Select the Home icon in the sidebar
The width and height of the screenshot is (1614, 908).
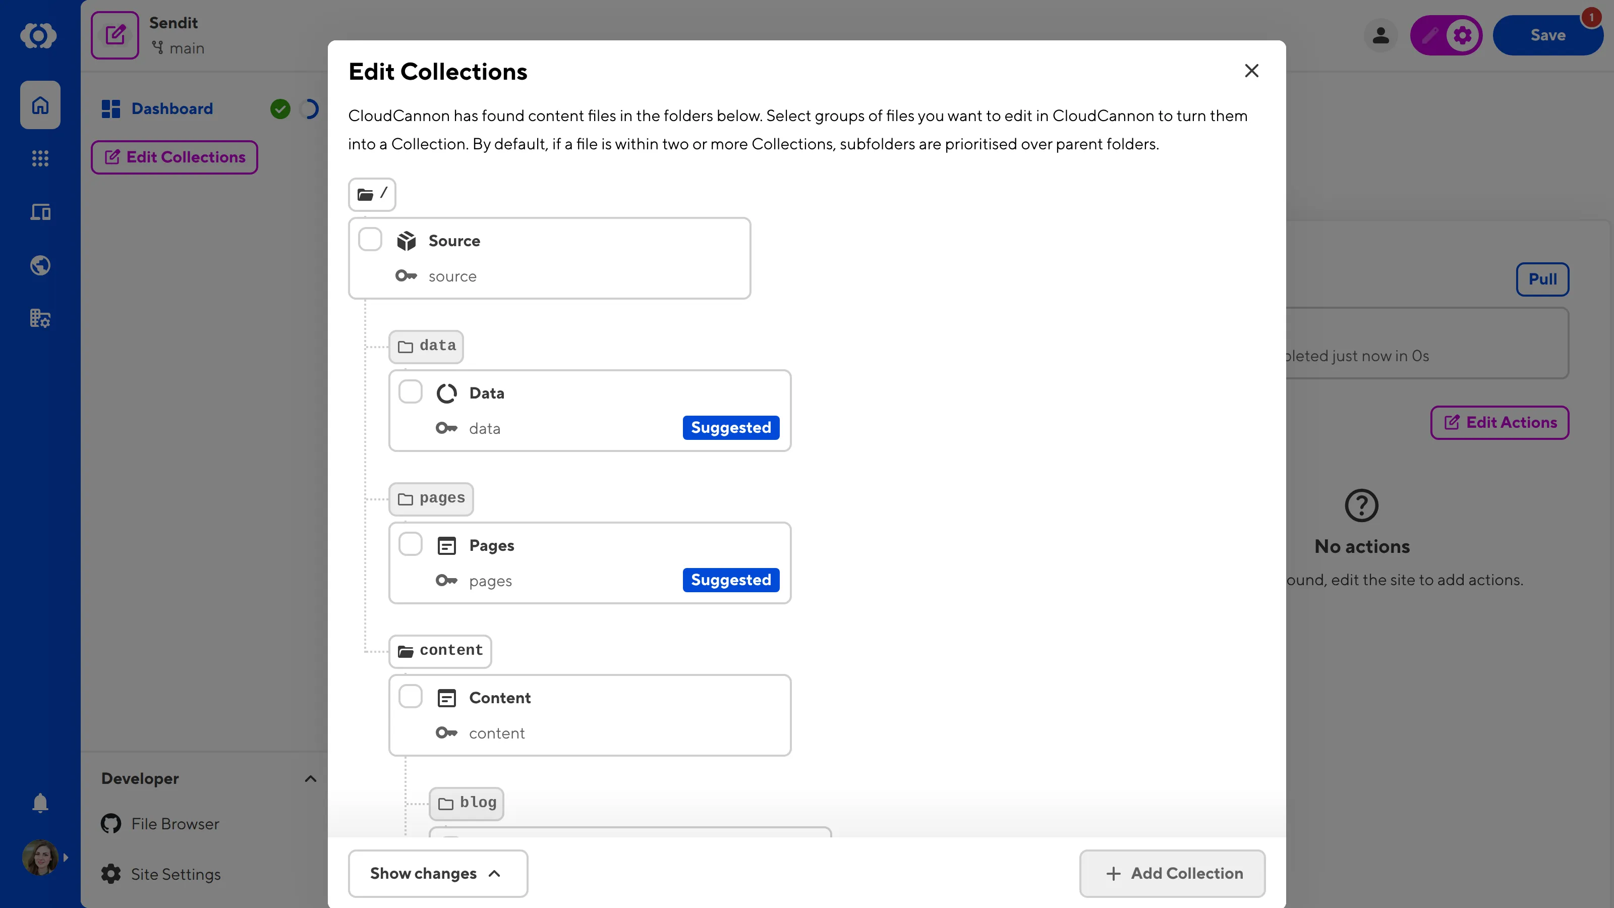click(x=40, y=104)
